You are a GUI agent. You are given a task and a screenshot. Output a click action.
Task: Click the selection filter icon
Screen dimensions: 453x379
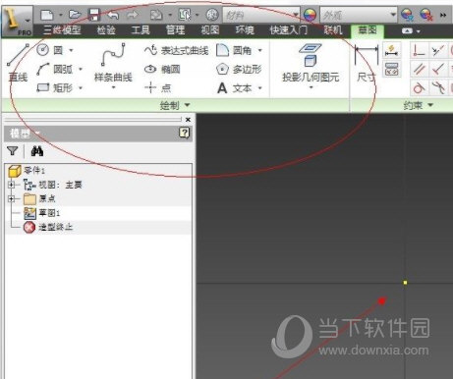(185, 15)
